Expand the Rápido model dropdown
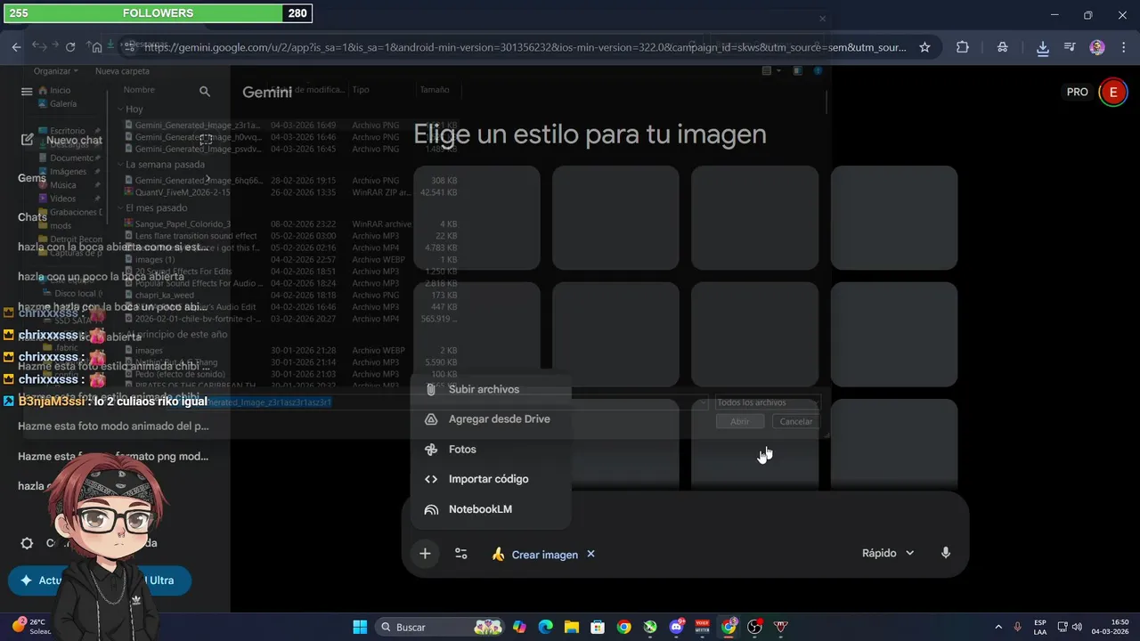Image resolution: width=1140 pixels, height=641 pixels. (x=888, y=553)
